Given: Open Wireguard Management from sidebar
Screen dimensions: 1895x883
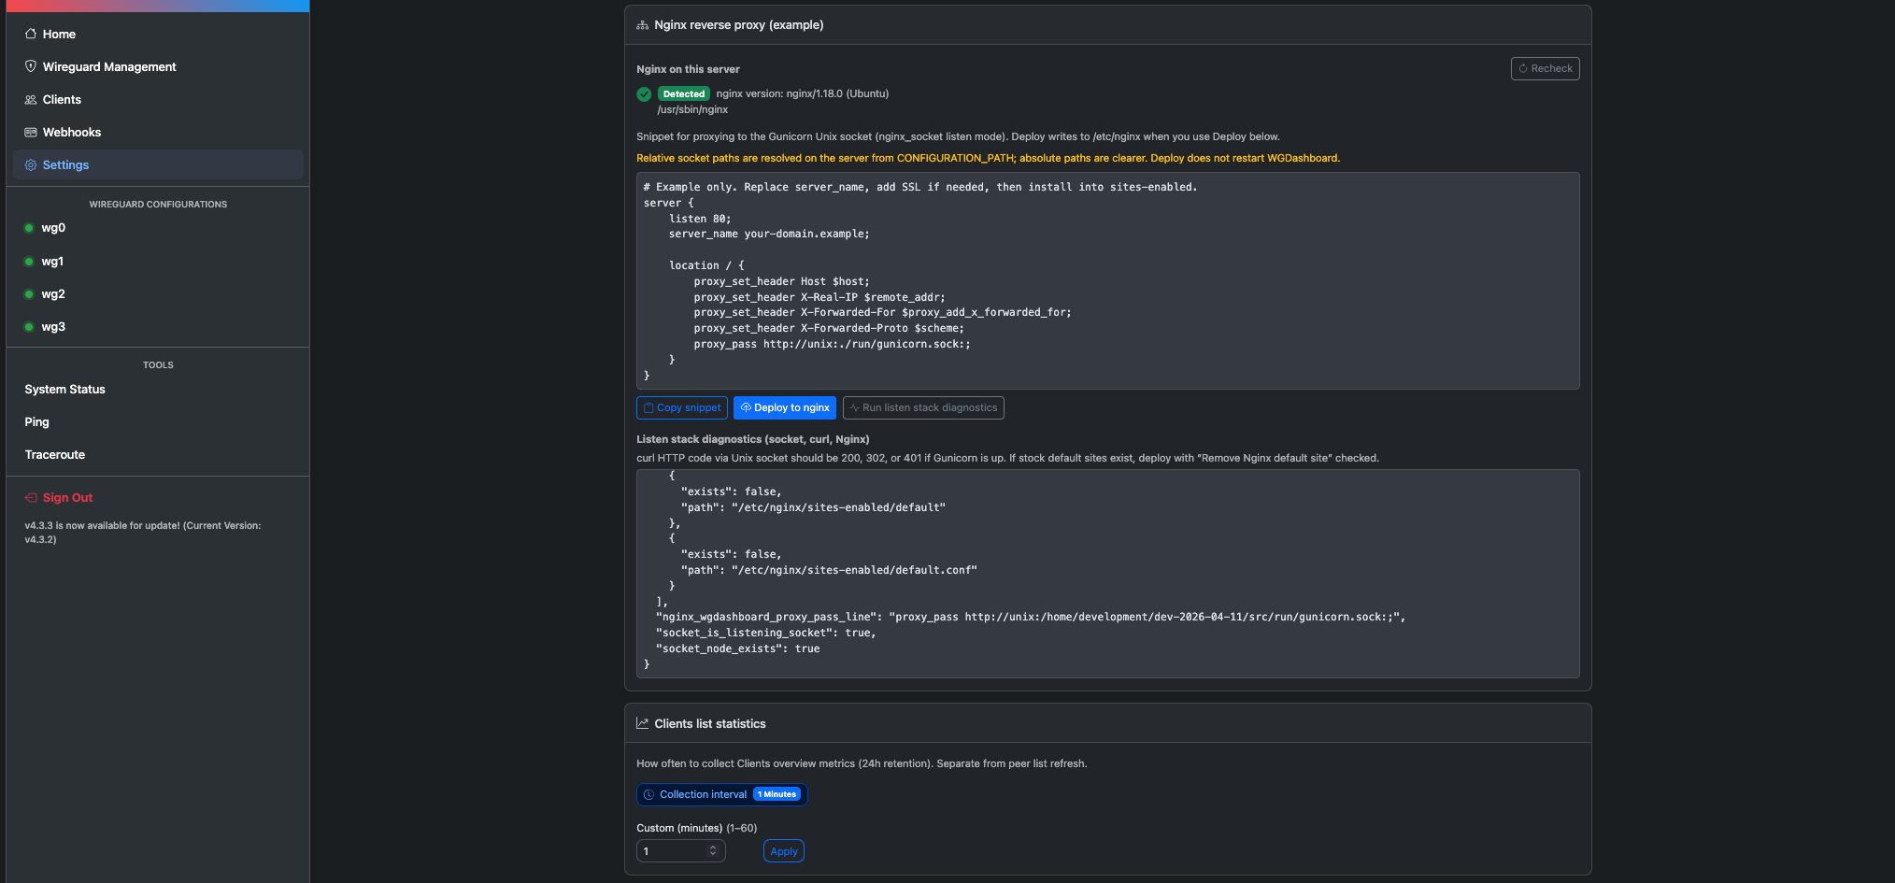Looking at the screenshot, I should (x=158, y=66).
